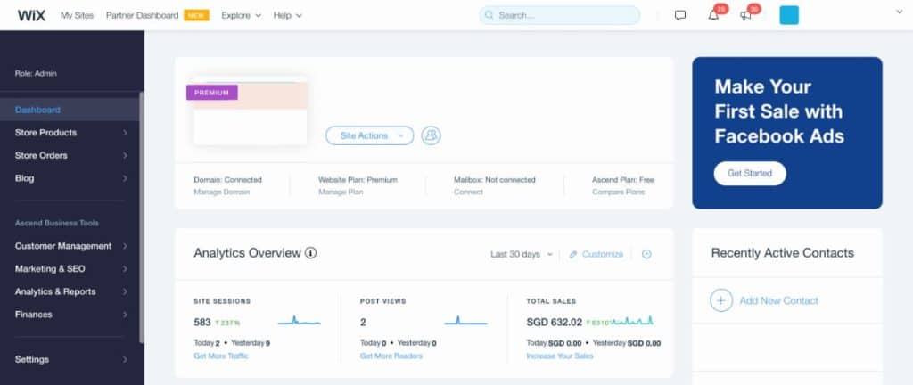Click the 'Recently Active Contacts' heading
Image resolution: width=913 pixels, height=385 pixels.
(x=783, y=253)
